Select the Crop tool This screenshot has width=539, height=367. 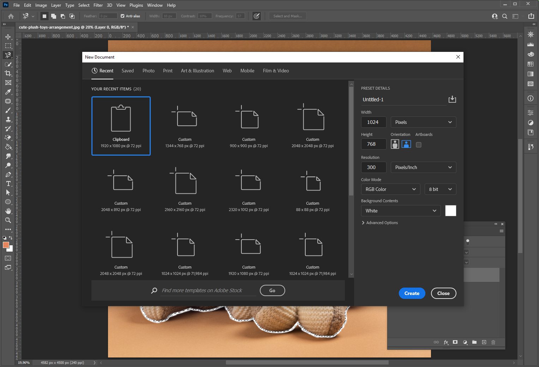coord(8,73)
